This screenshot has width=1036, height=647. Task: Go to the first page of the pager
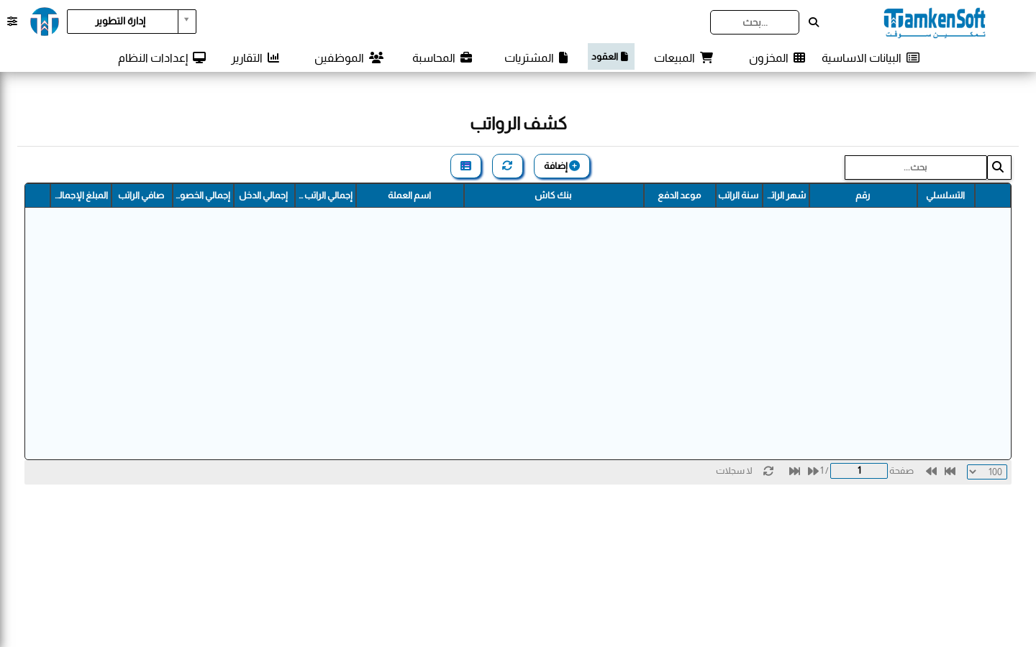[x=950, y=471]
